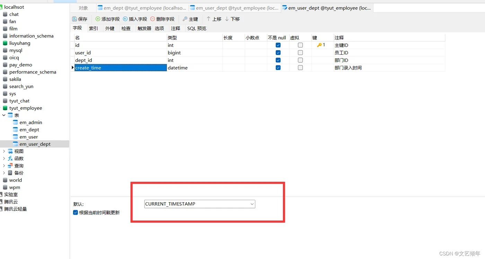Click the em_admin table icon in the tree

pyautogui.click(x=15, y=123)
